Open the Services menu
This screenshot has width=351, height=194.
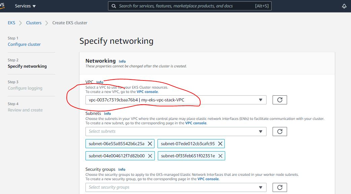coord(25,6)
